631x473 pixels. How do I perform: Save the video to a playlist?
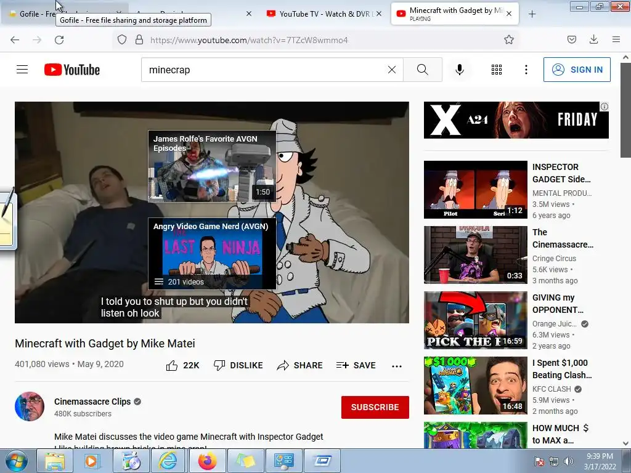[356, 365]
